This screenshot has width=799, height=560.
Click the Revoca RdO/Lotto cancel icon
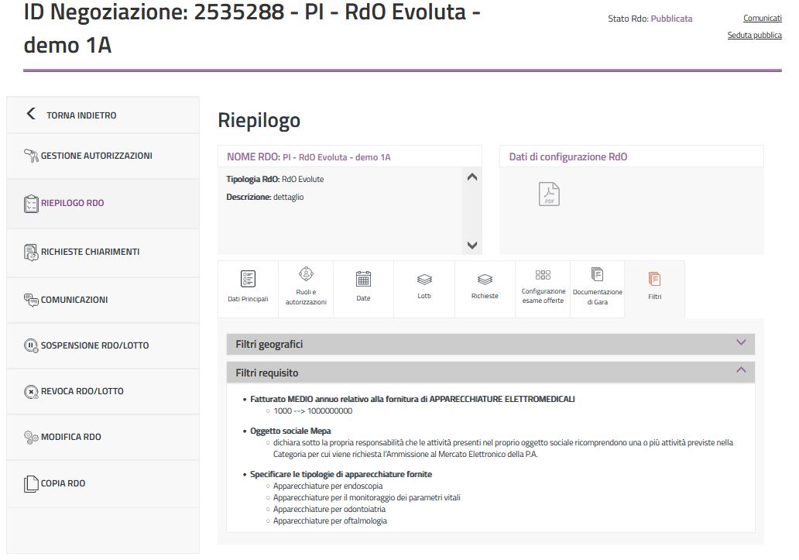(31, 391)
